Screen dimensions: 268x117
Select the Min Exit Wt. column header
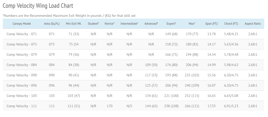click(x=74, y=24)
